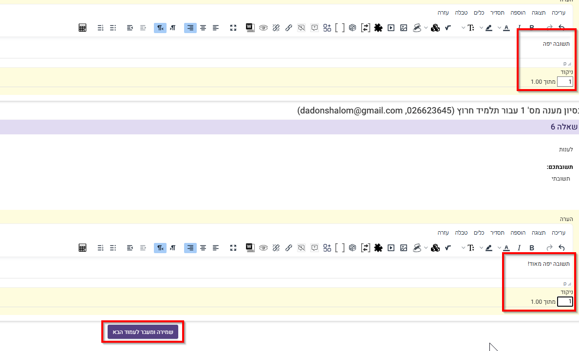Open the תצוגה menu in 'תשובה יפה' editor
579x351 pixels.
click(x=539, y=13)
